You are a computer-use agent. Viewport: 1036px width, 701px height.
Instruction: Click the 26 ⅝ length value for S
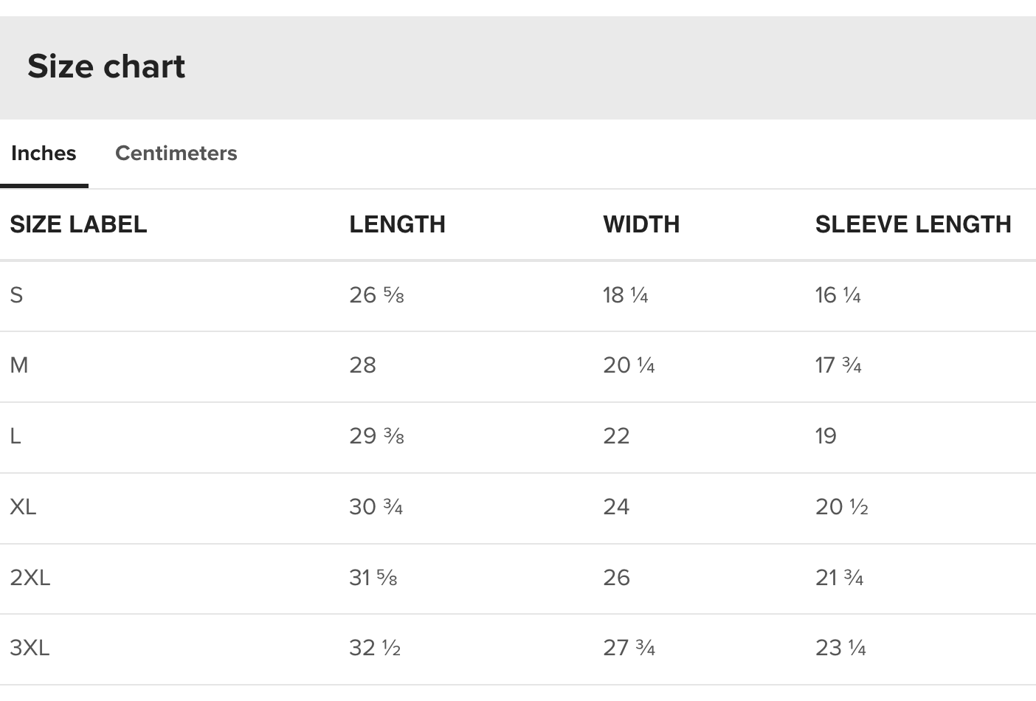(x=376, y=295)
